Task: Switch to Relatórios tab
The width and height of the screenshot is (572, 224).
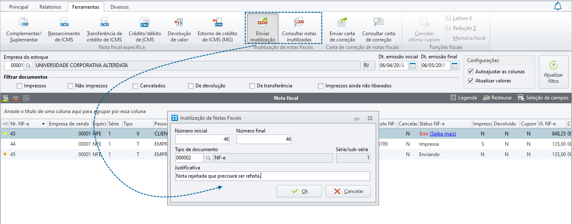Action: coord(50,7)
